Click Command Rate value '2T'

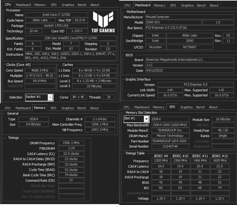71,180
